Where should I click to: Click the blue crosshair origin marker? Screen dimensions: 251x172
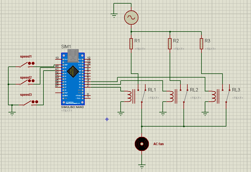[x=107, y=119]
